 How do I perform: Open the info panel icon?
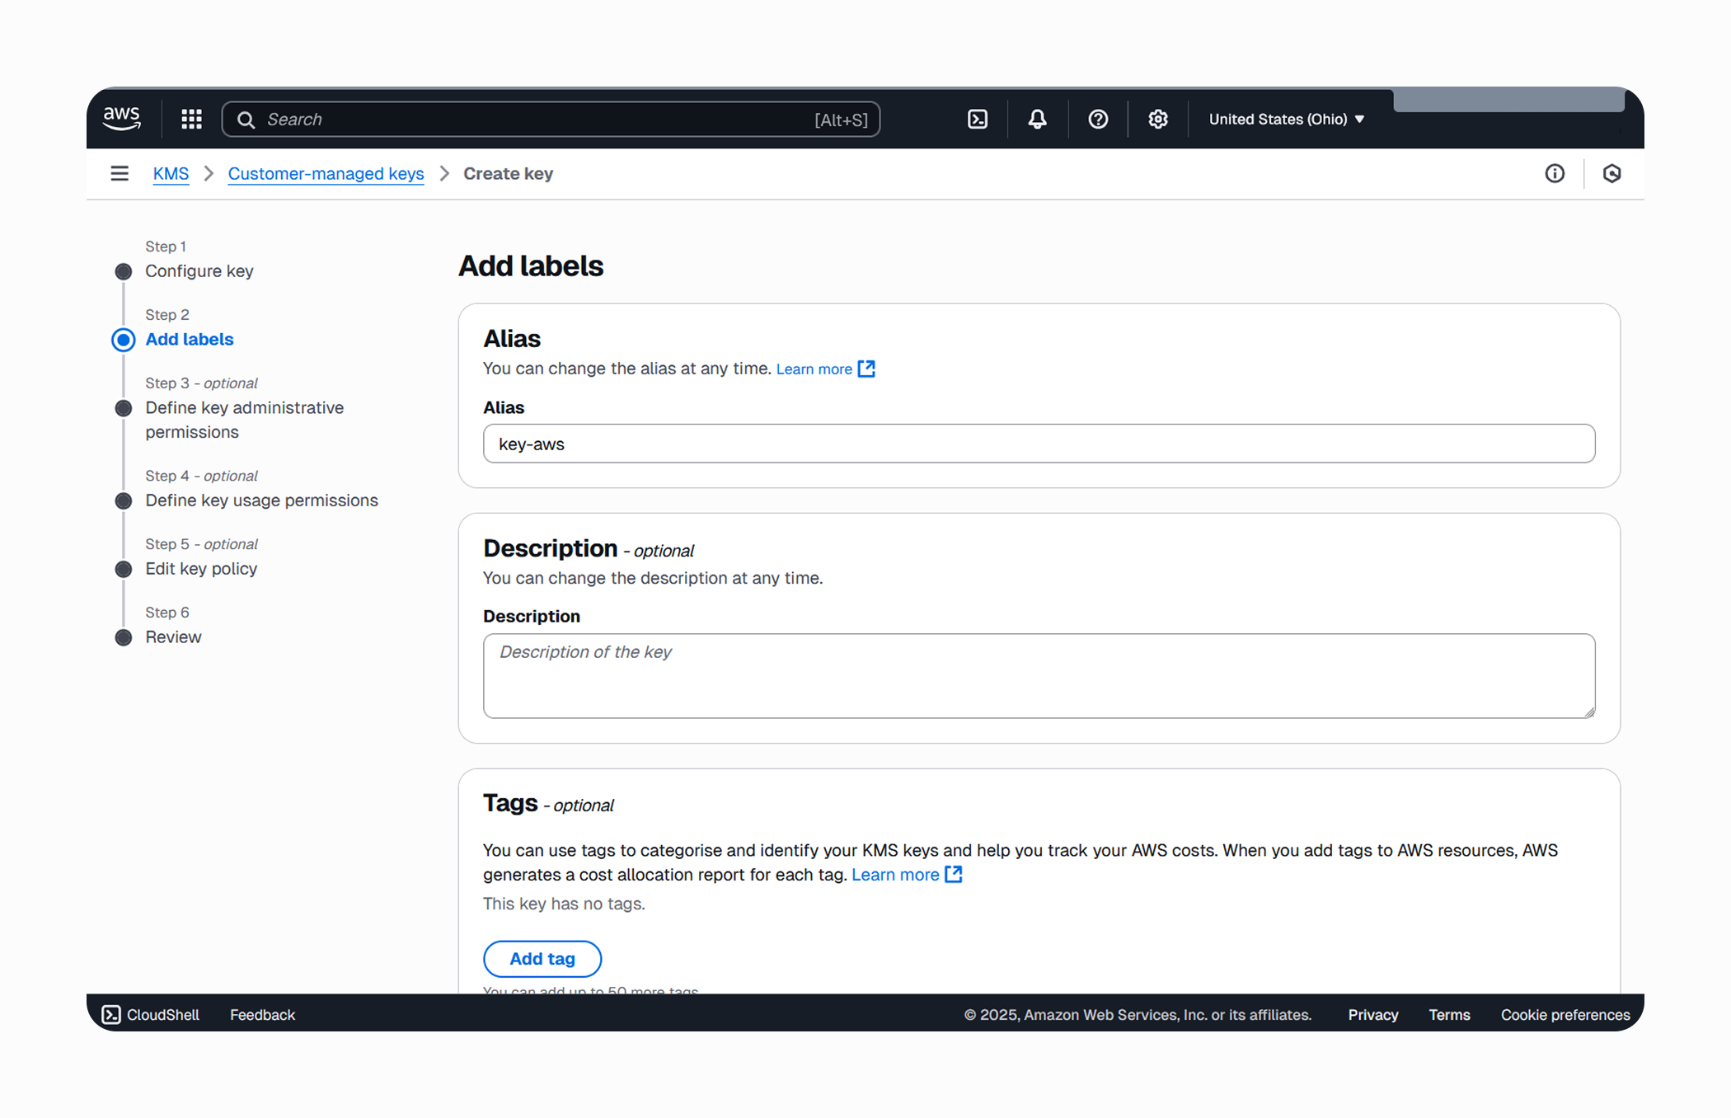click(1555, 173)
